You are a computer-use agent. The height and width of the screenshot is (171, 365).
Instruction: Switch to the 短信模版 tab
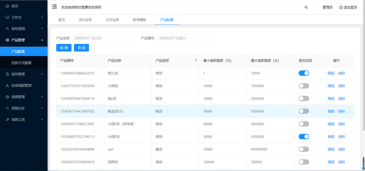140,20
